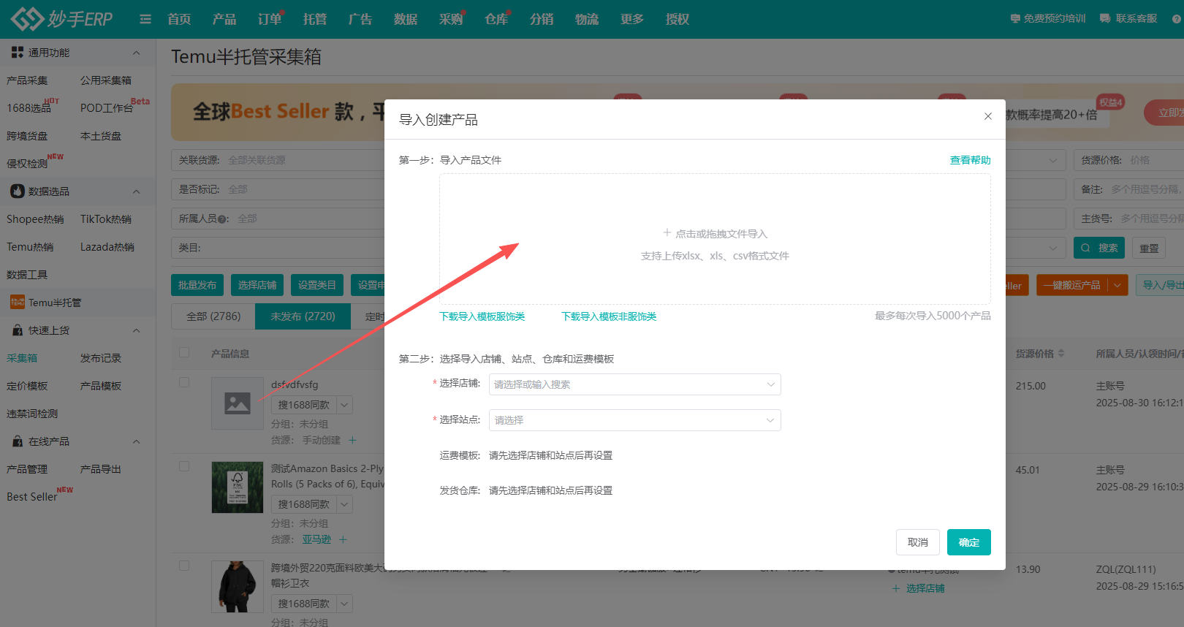Open 1688选品 in the sidebar
1184x627 pixels.
pos(29,108)
